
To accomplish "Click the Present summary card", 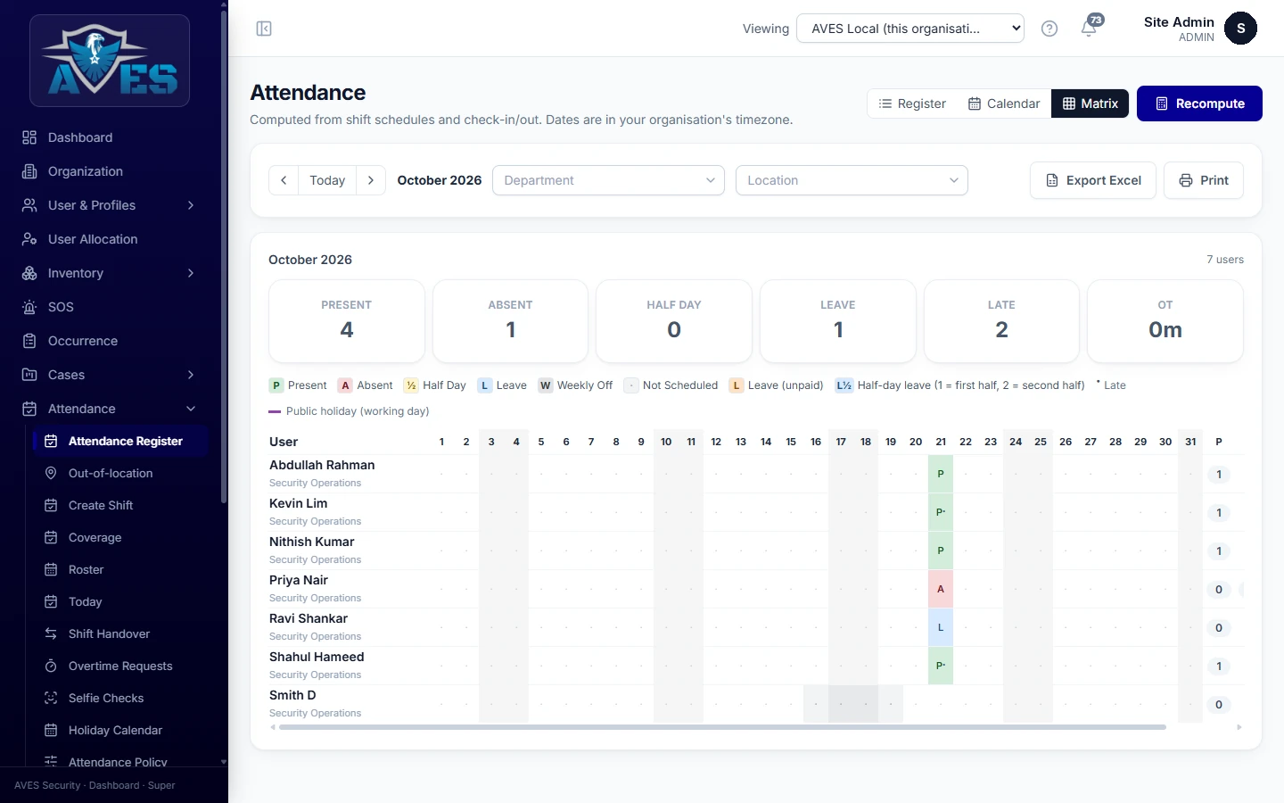I will point(347,321).
